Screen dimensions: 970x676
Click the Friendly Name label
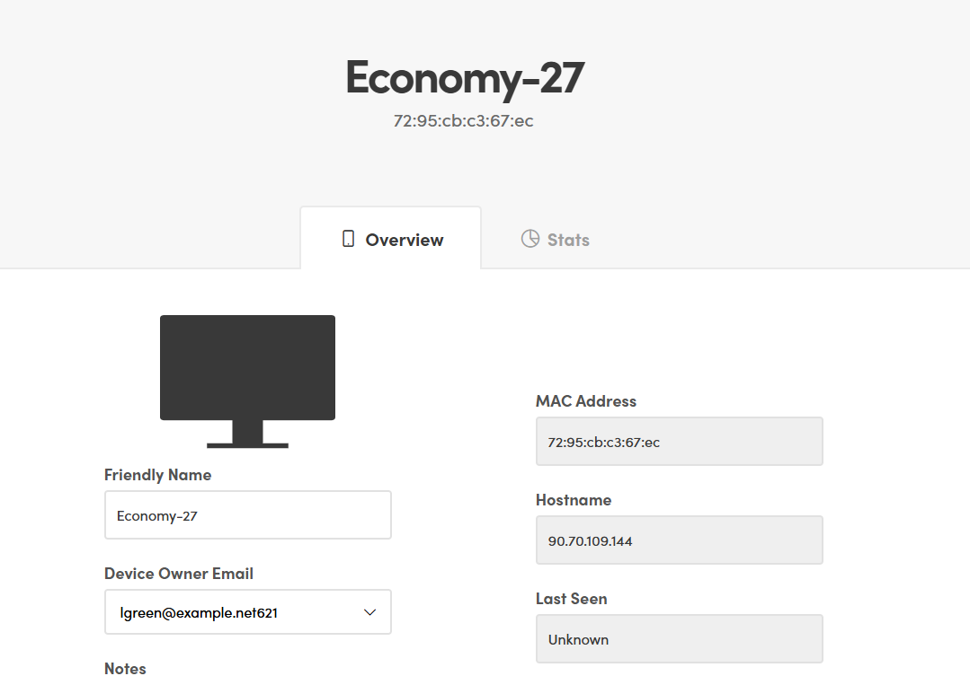click(x=157, y=475)
